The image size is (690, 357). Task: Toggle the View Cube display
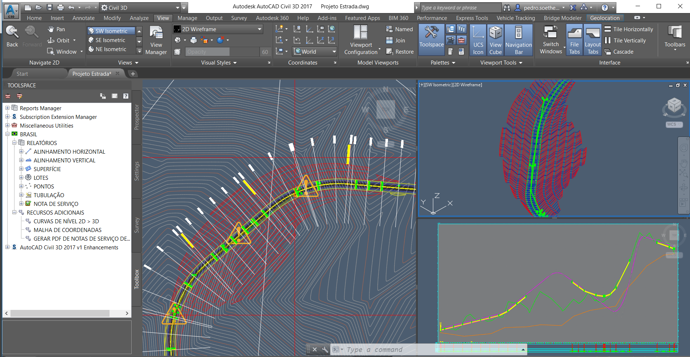pyautogui.click(x=495, y=40)
